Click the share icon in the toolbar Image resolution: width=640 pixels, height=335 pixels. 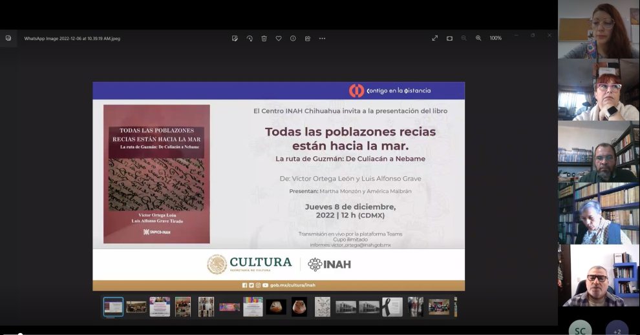pyautogui.click(x=308, y=39)
